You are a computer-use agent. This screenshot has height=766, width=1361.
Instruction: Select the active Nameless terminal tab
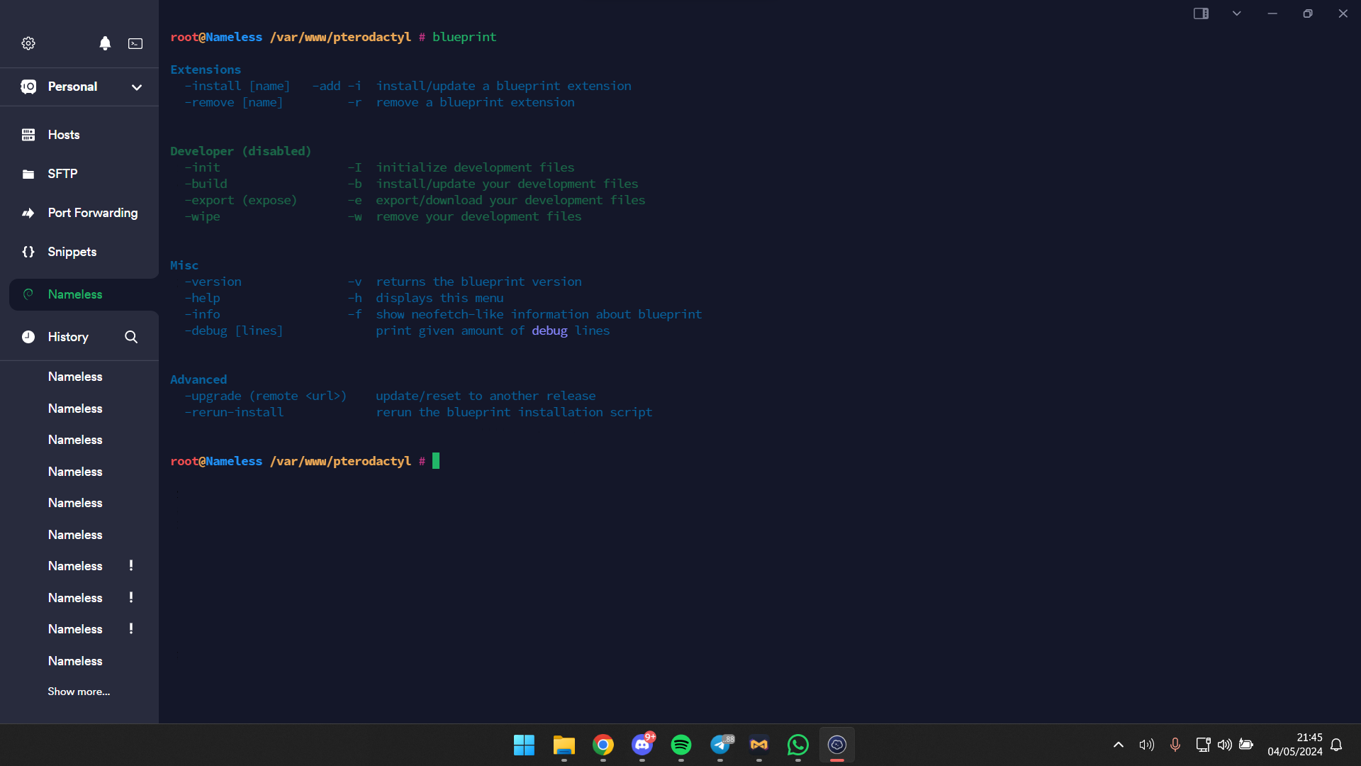point(84,294)
